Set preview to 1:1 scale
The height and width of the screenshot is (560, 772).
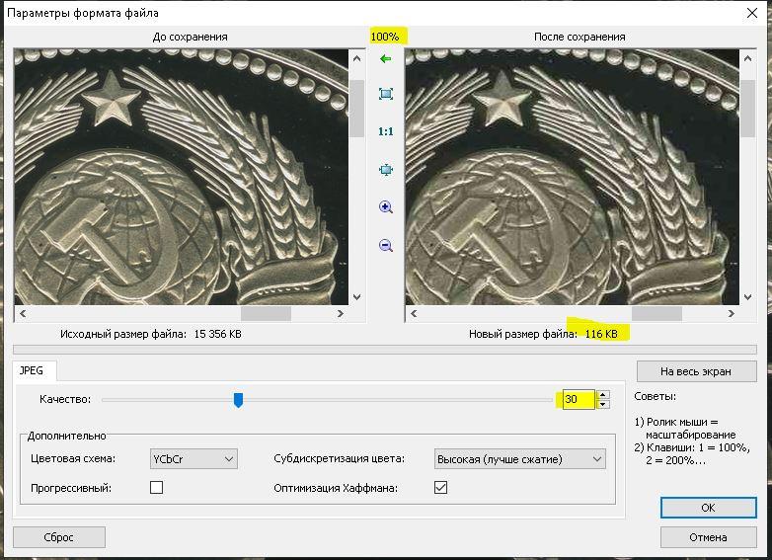pos(386,131)
